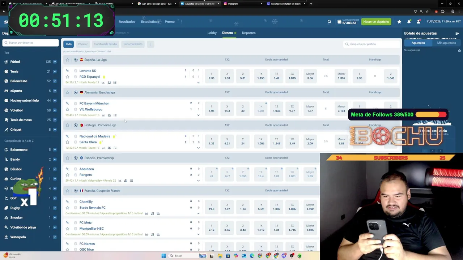Click Hacer un depósito button
This screenshot has width=463, height=260.
coord(376,22)
